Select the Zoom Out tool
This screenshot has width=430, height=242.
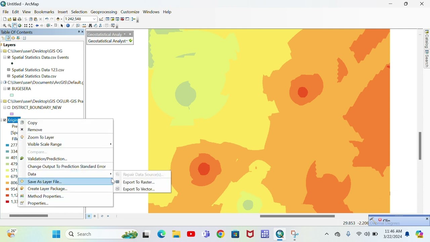[9, 26]
